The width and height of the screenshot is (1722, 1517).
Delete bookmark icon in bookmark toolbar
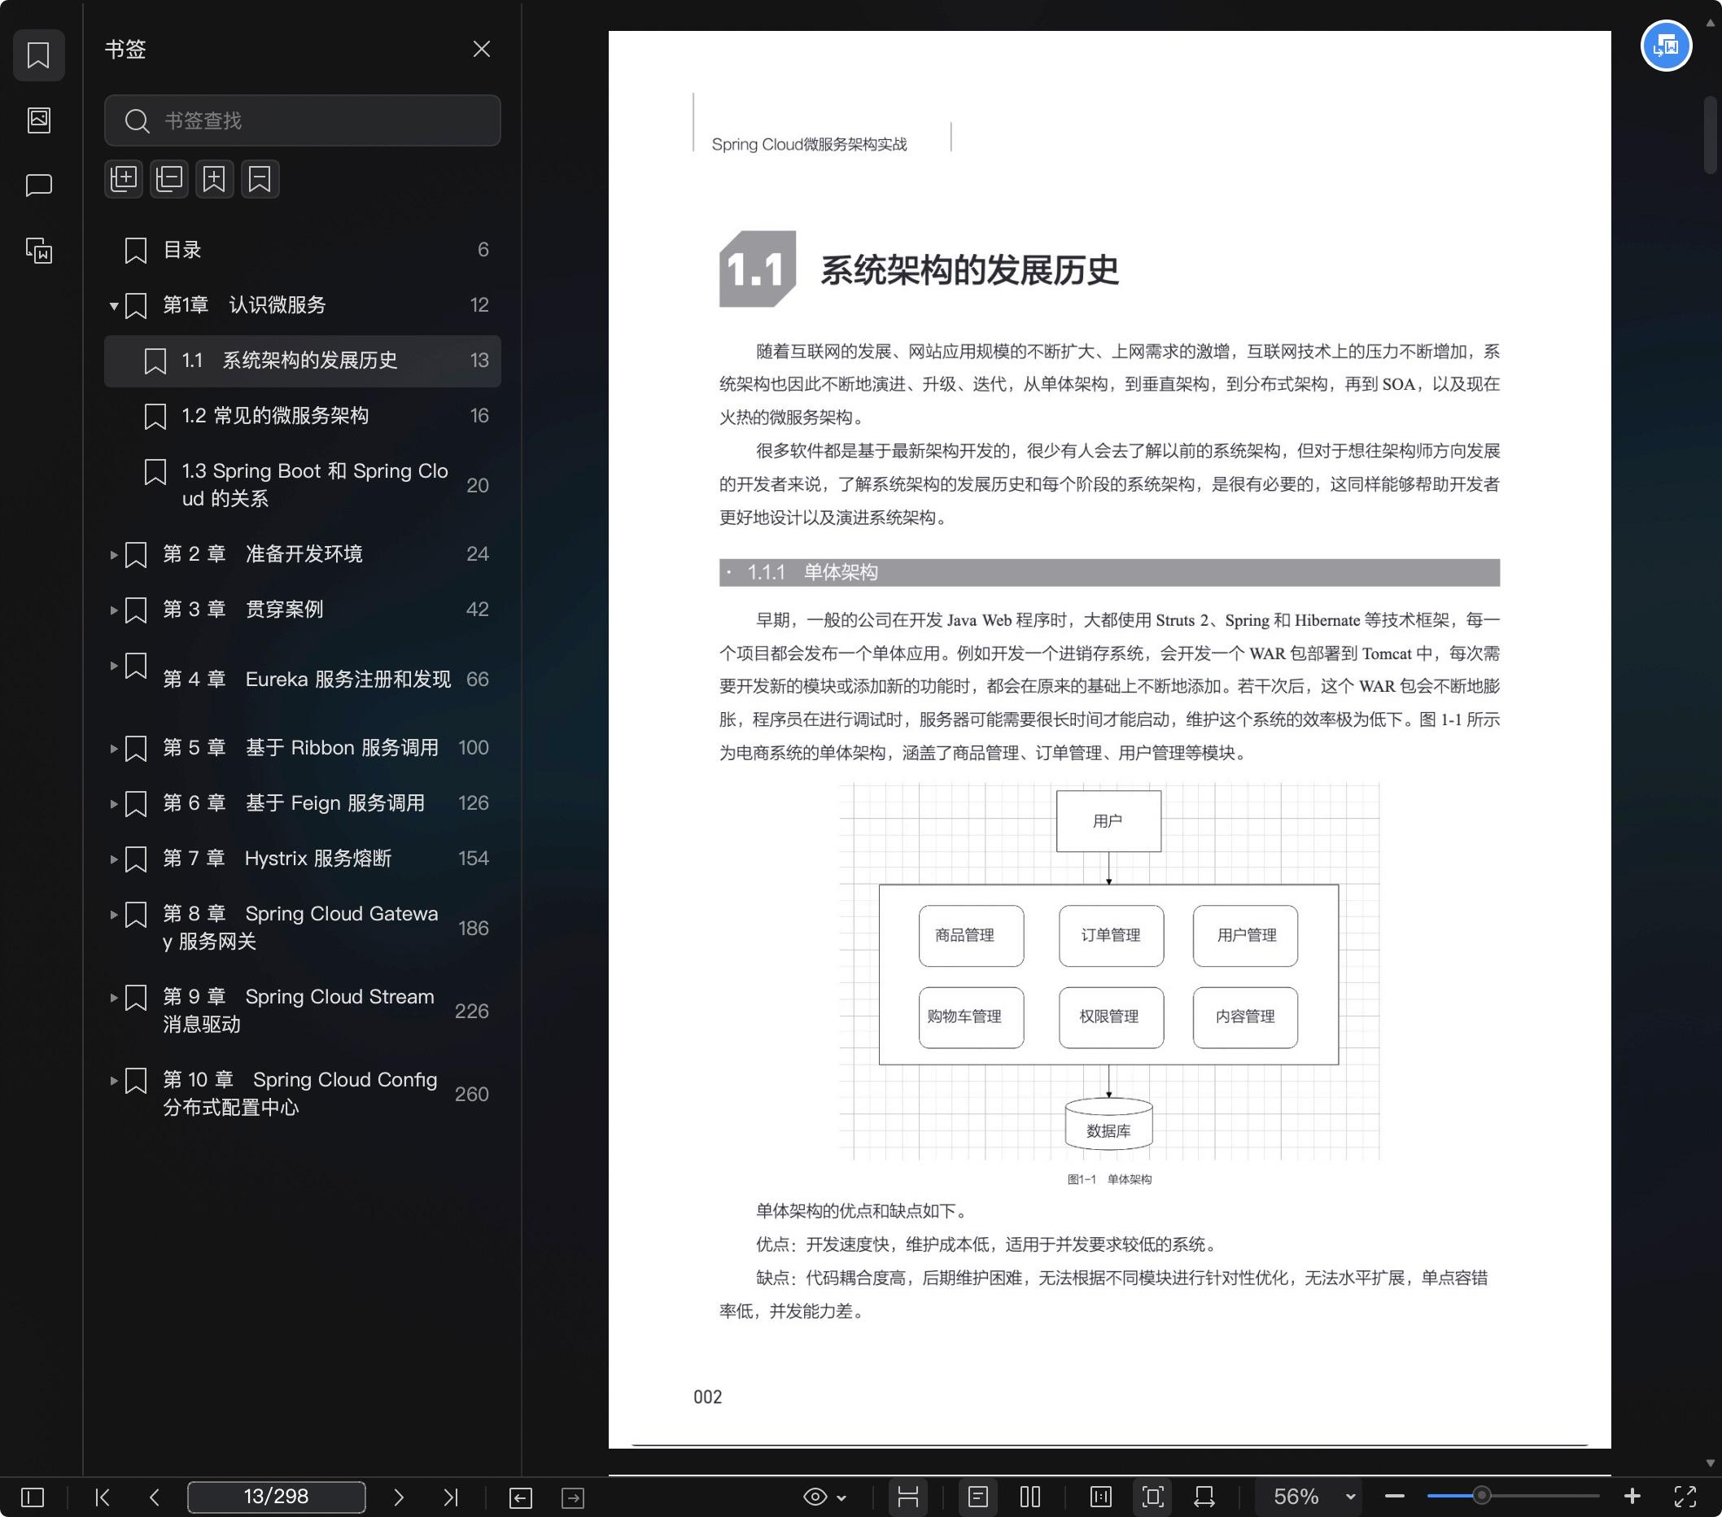click(260, 178)
